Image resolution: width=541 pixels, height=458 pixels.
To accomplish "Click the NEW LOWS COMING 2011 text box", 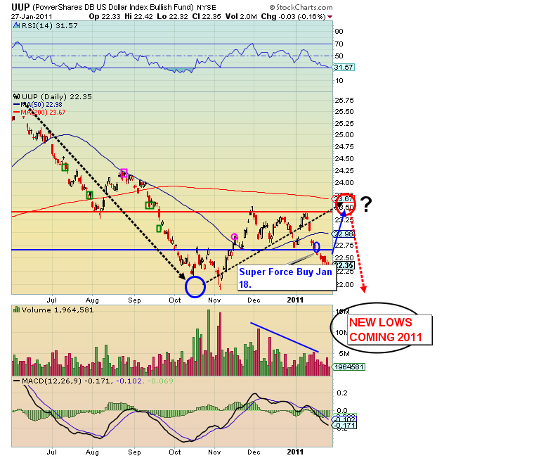I will (x=390, y=329).
